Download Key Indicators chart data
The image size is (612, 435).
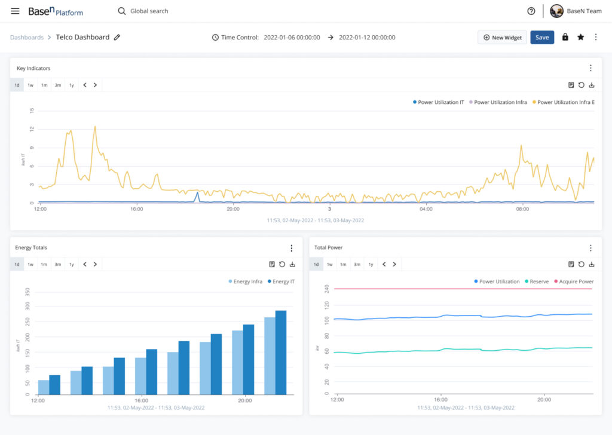[591, 85]
